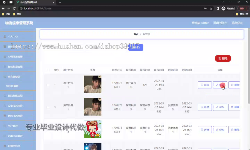
Task: Expand the 车辆信息管理 chevron
Action: point(31,57)
